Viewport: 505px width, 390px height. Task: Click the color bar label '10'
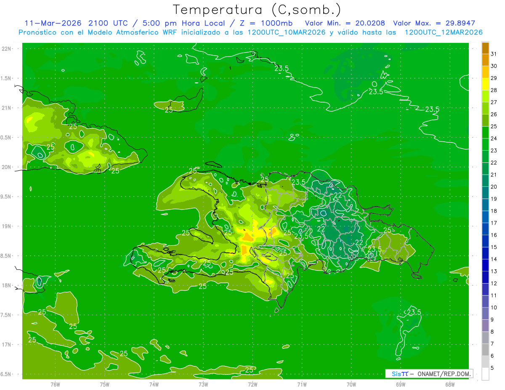(494, 308)
